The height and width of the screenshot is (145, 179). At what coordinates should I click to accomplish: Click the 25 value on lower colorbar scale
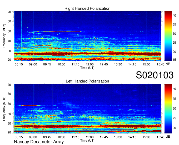(174, 118)
